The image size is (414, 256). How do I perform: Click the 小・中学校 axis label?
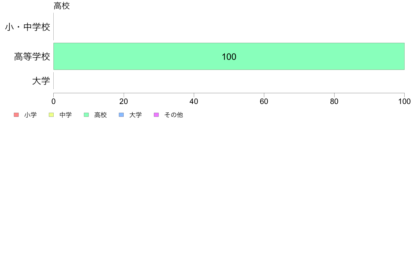point(28,27)
